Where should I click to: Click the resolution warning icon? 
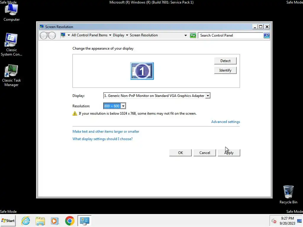pos(75,113)
